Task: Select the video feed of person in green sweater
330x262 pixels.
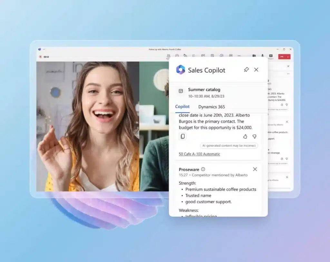Action: (x=154, y=126)
